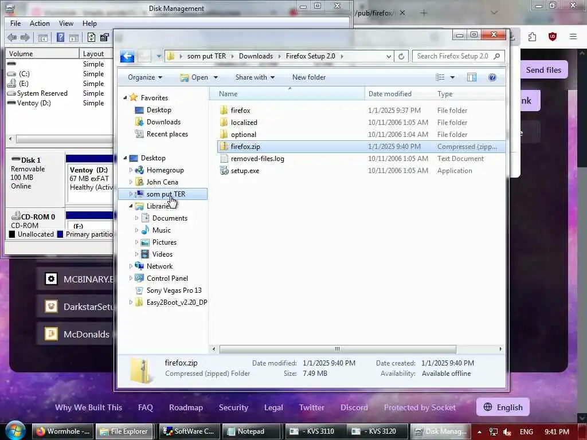Close the /pub/firefox browser tab
The width and height of the screenshot is (587, 440).
402,13
